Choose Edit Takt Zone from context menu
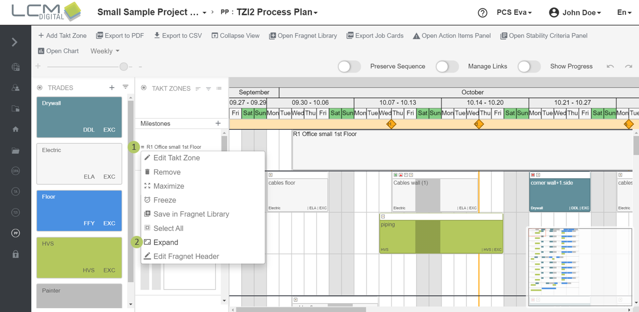This screenshot has width=639, height=312. pyautogui.click(x=177, y=158)
